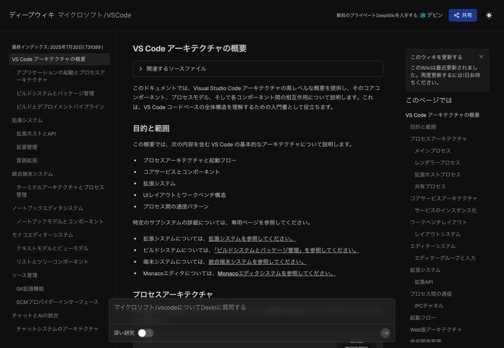Screen dimensions: 504x348
Task: Jump to レンダラープロセス in page outline
Action: 437,162
